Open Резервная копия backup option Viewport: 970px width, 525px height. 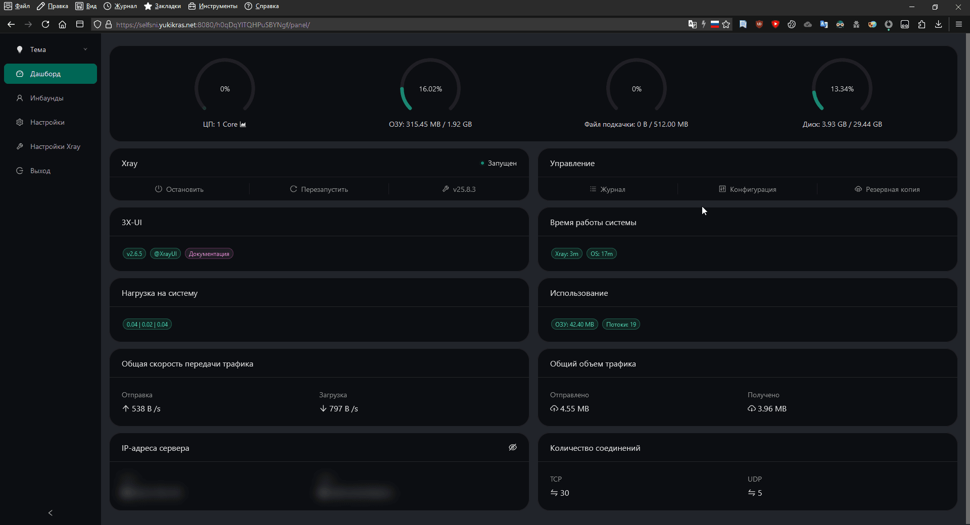(887, 189)
